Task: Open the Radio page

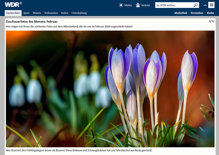Action: (x=211, y=13)
